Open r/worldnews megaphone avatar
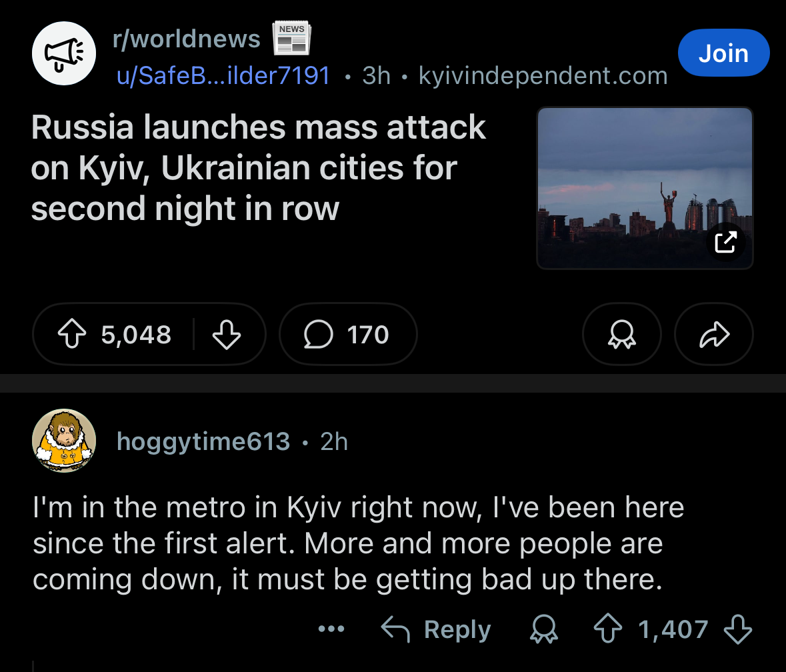The width and height of the screenshot is (786, 672). pos(65,53)
